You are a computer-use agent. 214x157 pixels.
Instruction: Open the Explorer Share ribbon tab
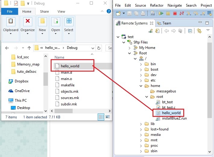(x=44, y=11)
